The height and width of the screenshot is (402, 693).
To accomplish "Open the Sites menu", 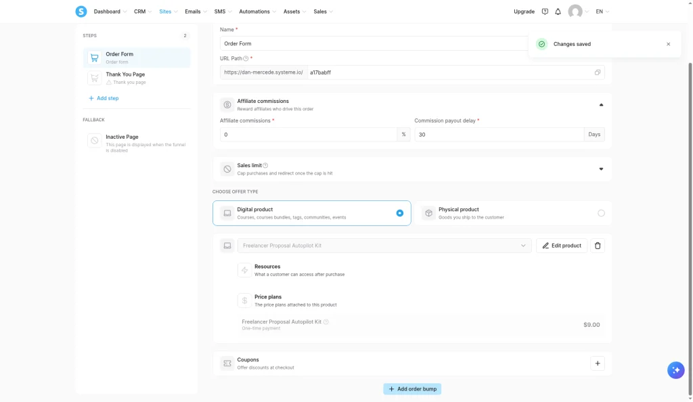I will [x=169, y=12].
